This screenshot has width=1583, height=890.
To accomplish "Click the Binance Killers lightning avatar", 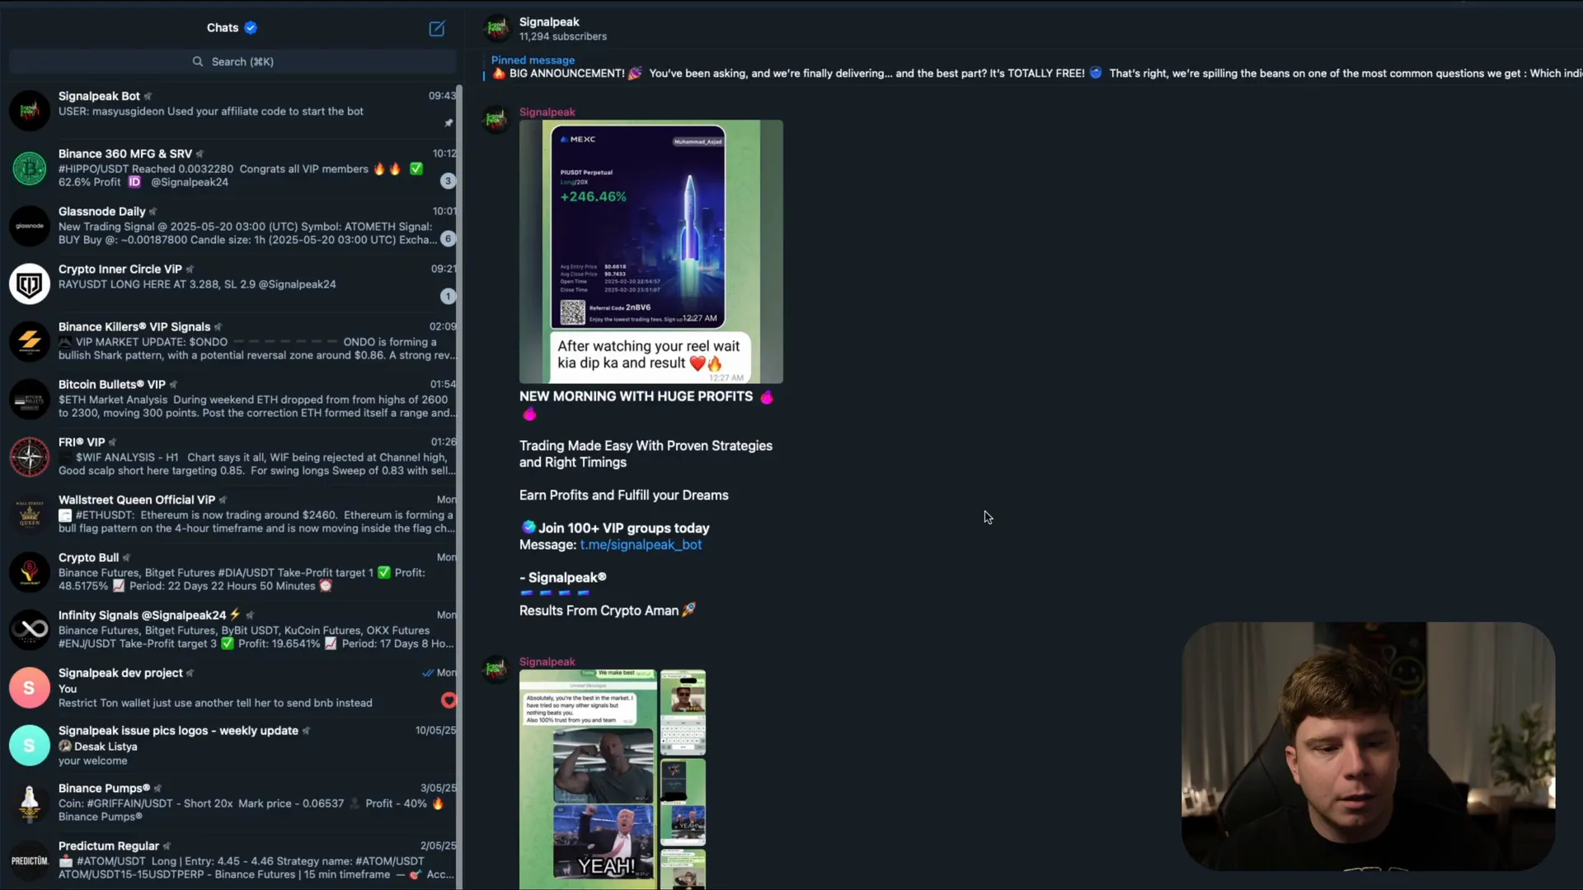I will (30, 341).
